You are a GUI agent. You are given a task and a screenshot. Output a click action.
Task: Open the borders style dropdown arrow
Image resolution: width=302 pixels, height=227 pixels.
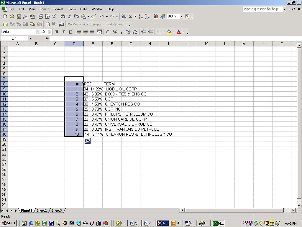pyautogui.click(x=164, y=32)
